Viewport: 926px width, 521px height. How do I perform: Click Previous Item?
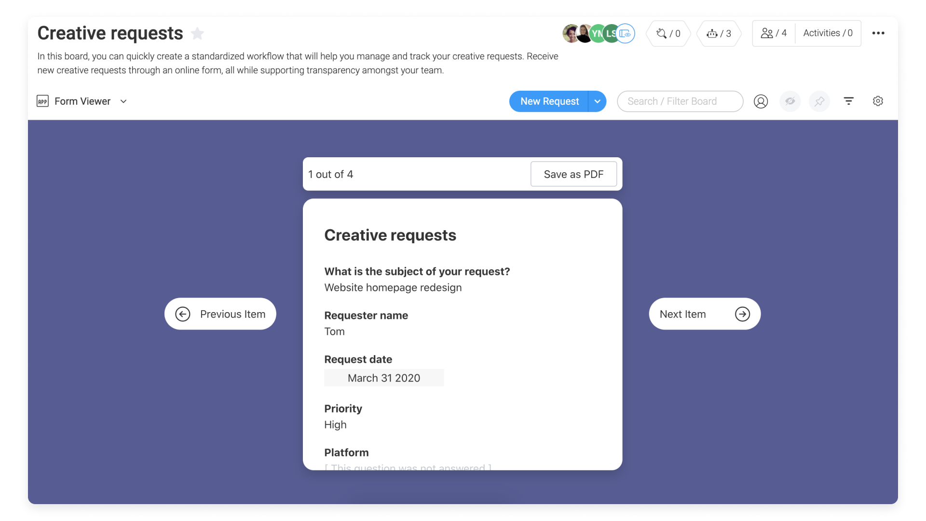pyautogui.click(x=220, y=314)
